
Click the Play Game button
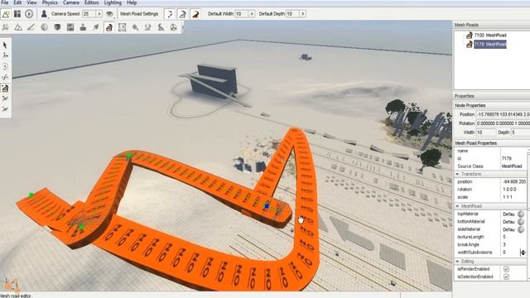pos(29,14)
